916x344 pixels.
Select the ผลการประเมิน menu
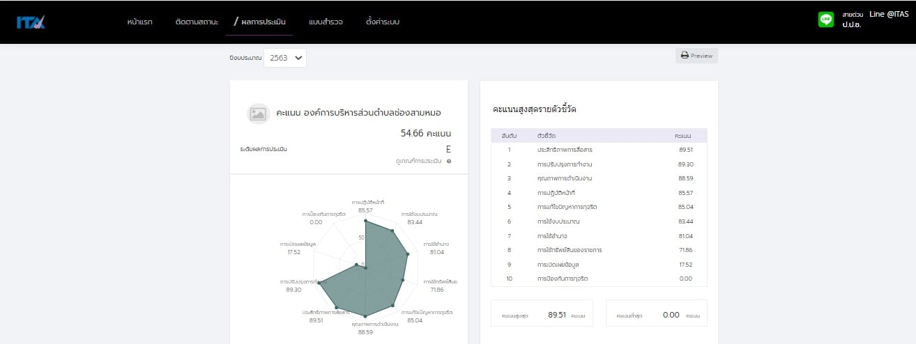[x=259, y=22]
